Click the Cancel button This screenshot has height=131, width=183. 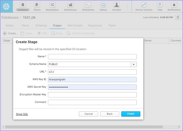coord(88,114)
